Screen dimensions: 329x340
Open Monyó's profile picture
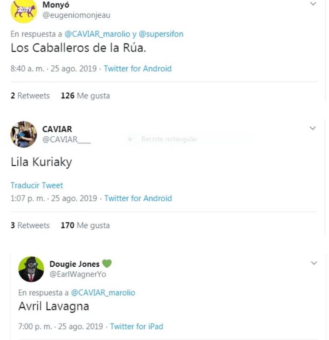tap(23, 10)
